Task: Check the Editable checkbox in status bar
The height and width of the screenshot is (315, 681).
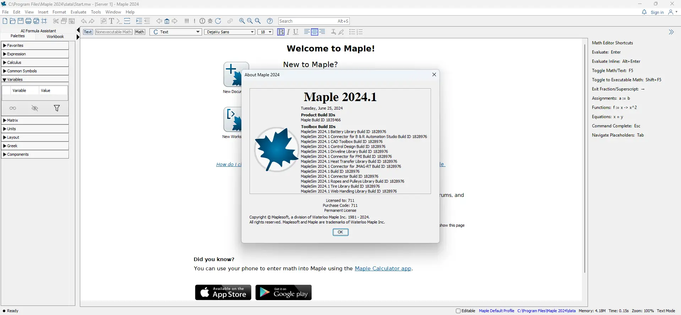Action: pos(458,311)
